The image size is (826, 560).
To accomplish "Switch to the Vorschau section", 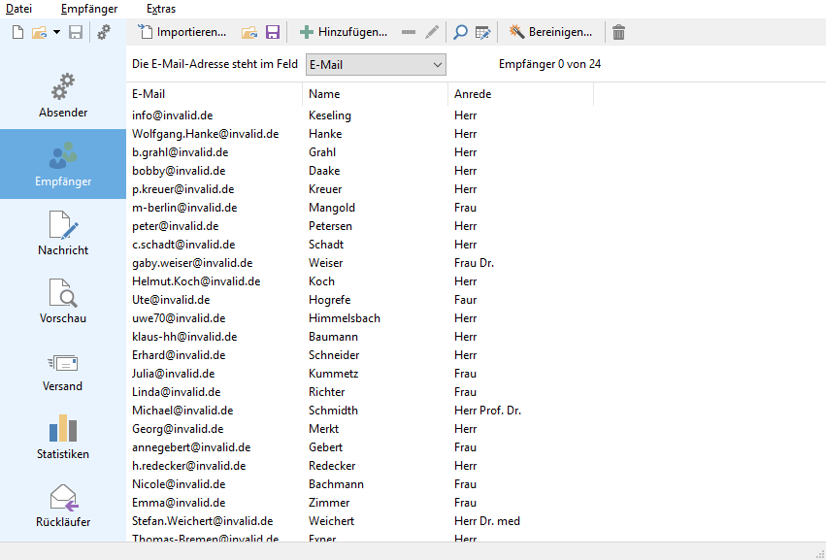I will pos(63,301).
